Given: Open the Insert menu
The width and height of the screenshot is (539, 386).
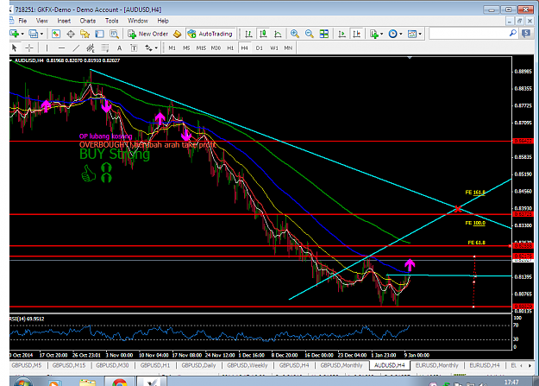Looking at the screenshot, I should [x=64, y=21].
